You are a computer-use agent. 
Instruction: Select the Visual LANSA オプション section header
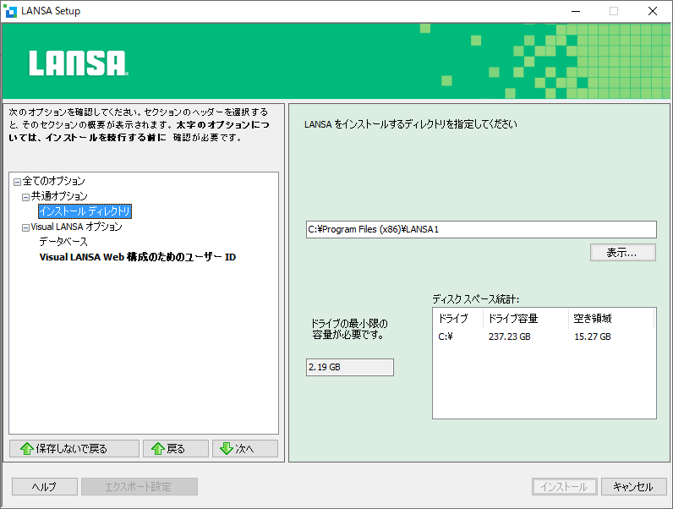[x=76, y=227]
